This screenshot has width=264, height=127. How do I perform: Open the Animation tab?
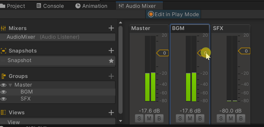coord(91,6)
